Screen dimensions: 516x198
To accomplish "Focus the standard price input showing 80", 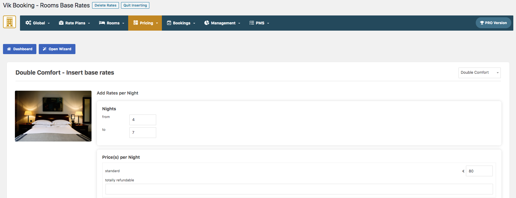I will pyautogui.click(x=479, y=171).
